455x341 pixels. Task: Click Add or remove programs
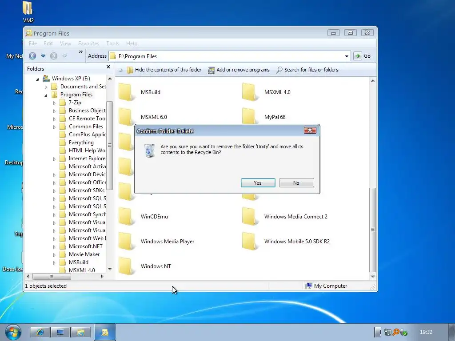click(x=239, y=70)
